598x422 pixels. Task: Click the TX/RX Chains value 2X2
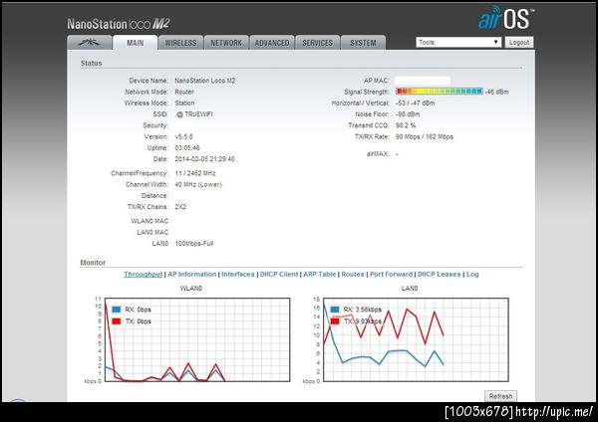[180, 207]
